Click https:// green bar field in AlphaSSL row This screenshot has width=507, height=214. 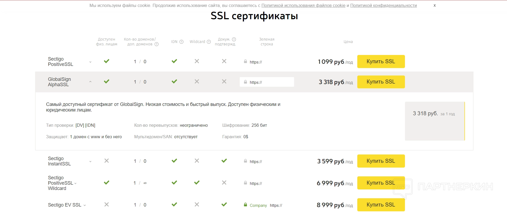(267, 82)
